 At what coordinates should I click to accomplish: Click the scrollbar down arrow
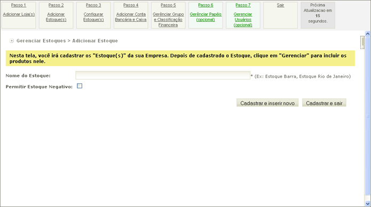[367, 203]
